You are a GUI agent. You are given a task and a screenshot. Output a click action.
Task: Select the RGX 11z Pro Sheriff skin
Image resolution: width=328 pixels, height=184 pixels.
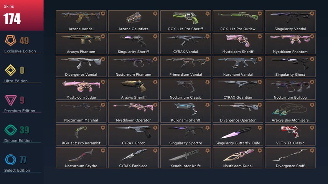[186, 21]
